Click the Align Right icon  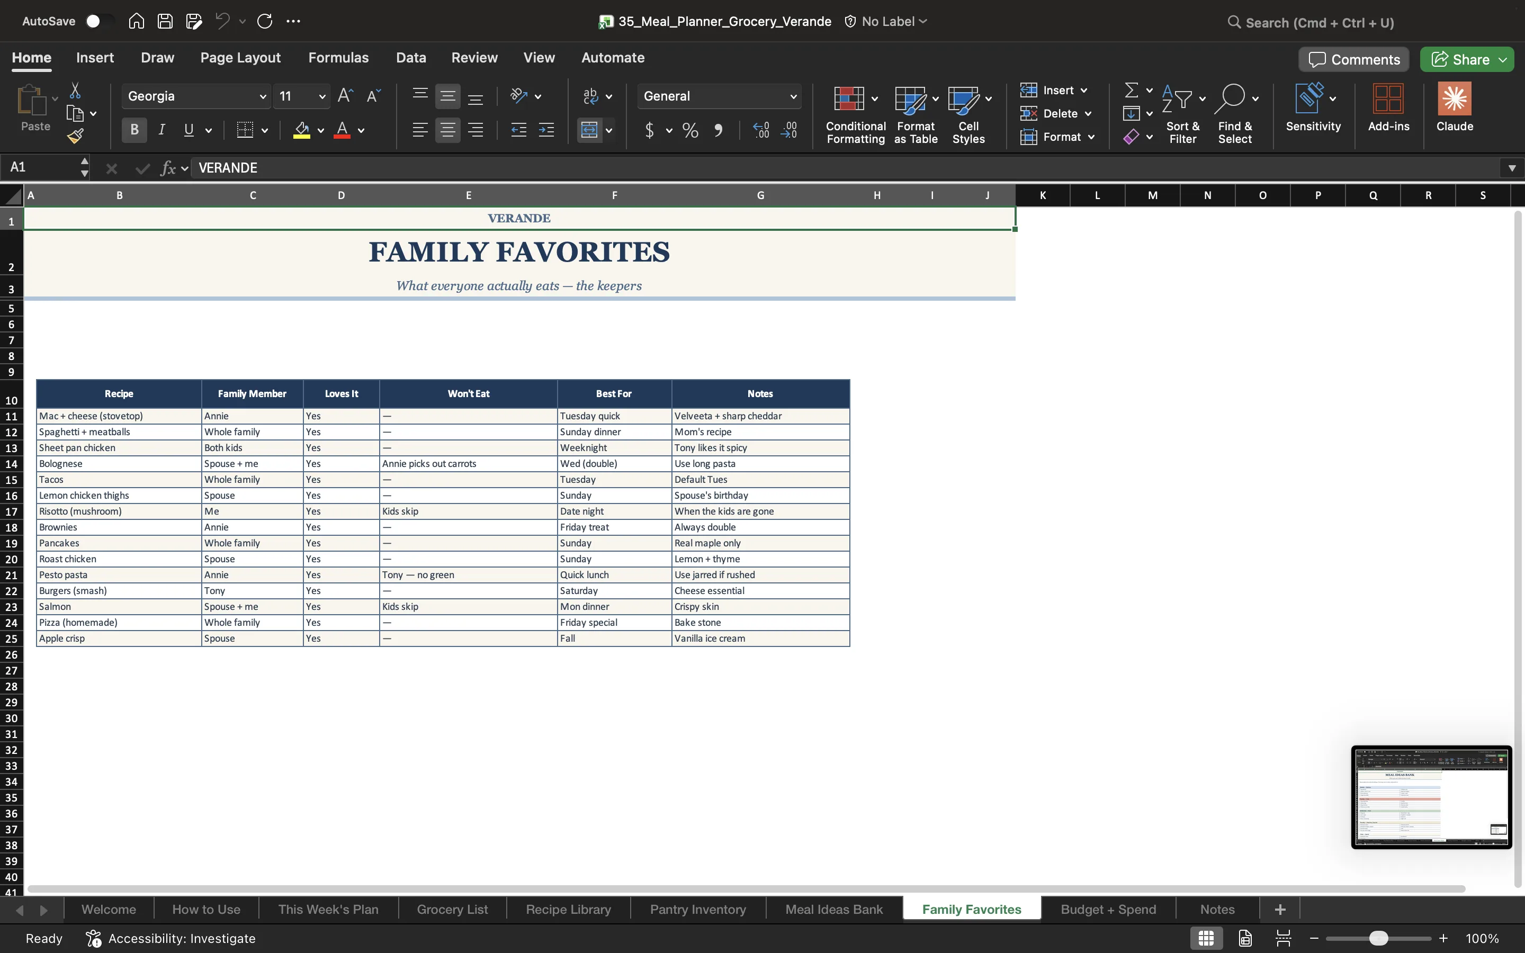point(476,130)
